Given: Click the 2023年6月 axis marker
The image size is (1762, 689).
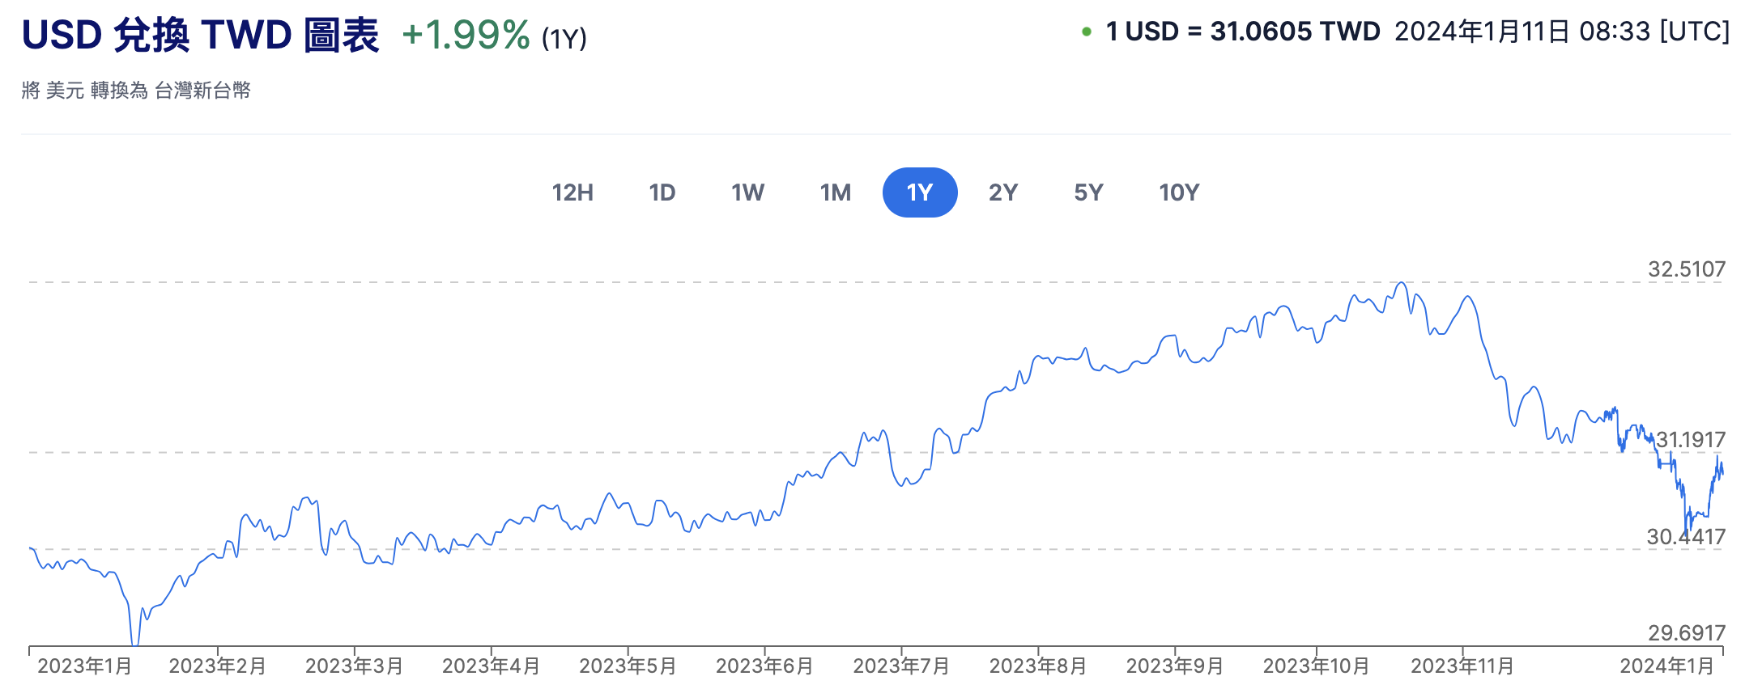Looking at the screenshot, I should pos(764,666).
